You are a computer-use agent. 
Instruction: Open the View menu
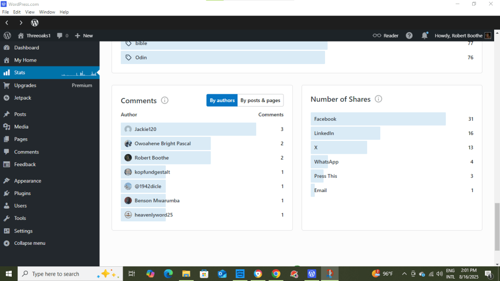click(30, 12)
